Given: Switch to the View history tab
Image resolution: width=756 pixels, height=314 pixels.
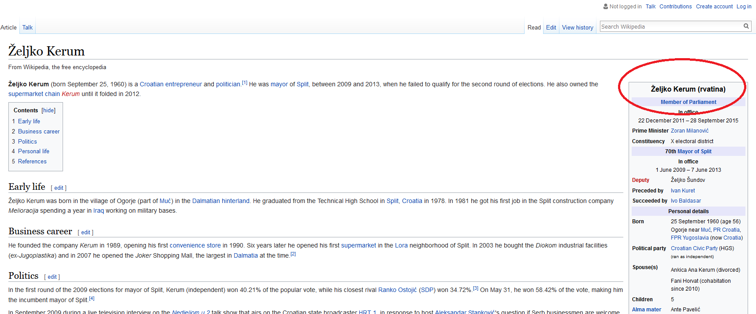Looking at the screenshot, I should coord(577,27).
